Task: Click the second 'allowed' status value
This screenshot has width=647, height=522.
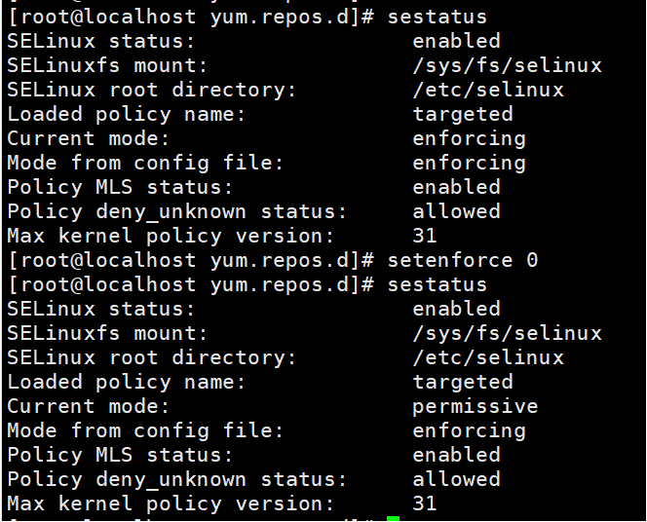Action: (x=456, y=479)
